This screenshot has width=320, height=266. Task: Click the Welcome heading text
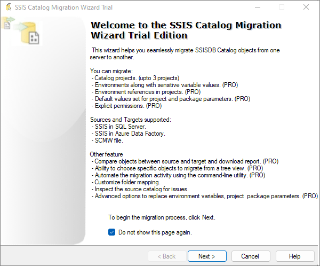[186, 30]
